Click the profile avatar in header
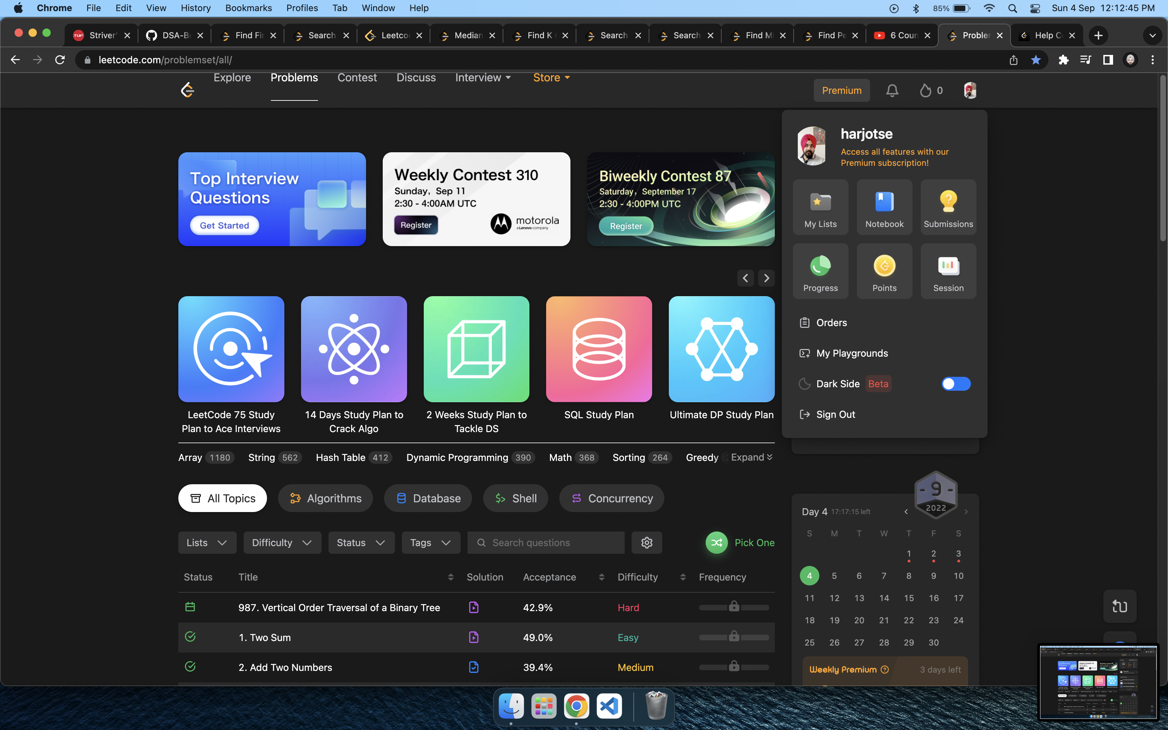The image size is (1168, 730). click(x=970, y=90)
